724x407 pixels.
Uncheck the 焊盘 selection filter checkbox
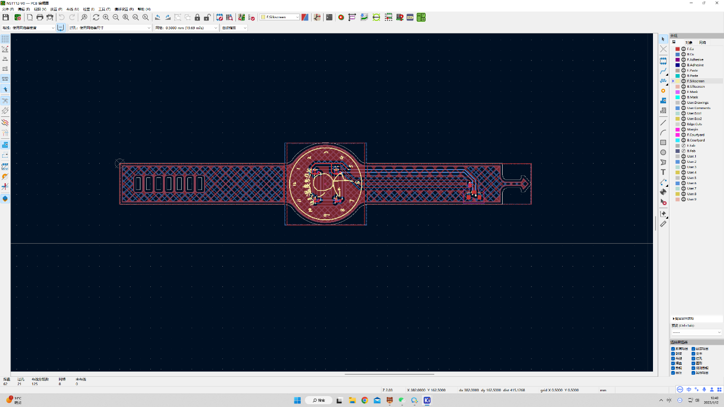[673, 363]
